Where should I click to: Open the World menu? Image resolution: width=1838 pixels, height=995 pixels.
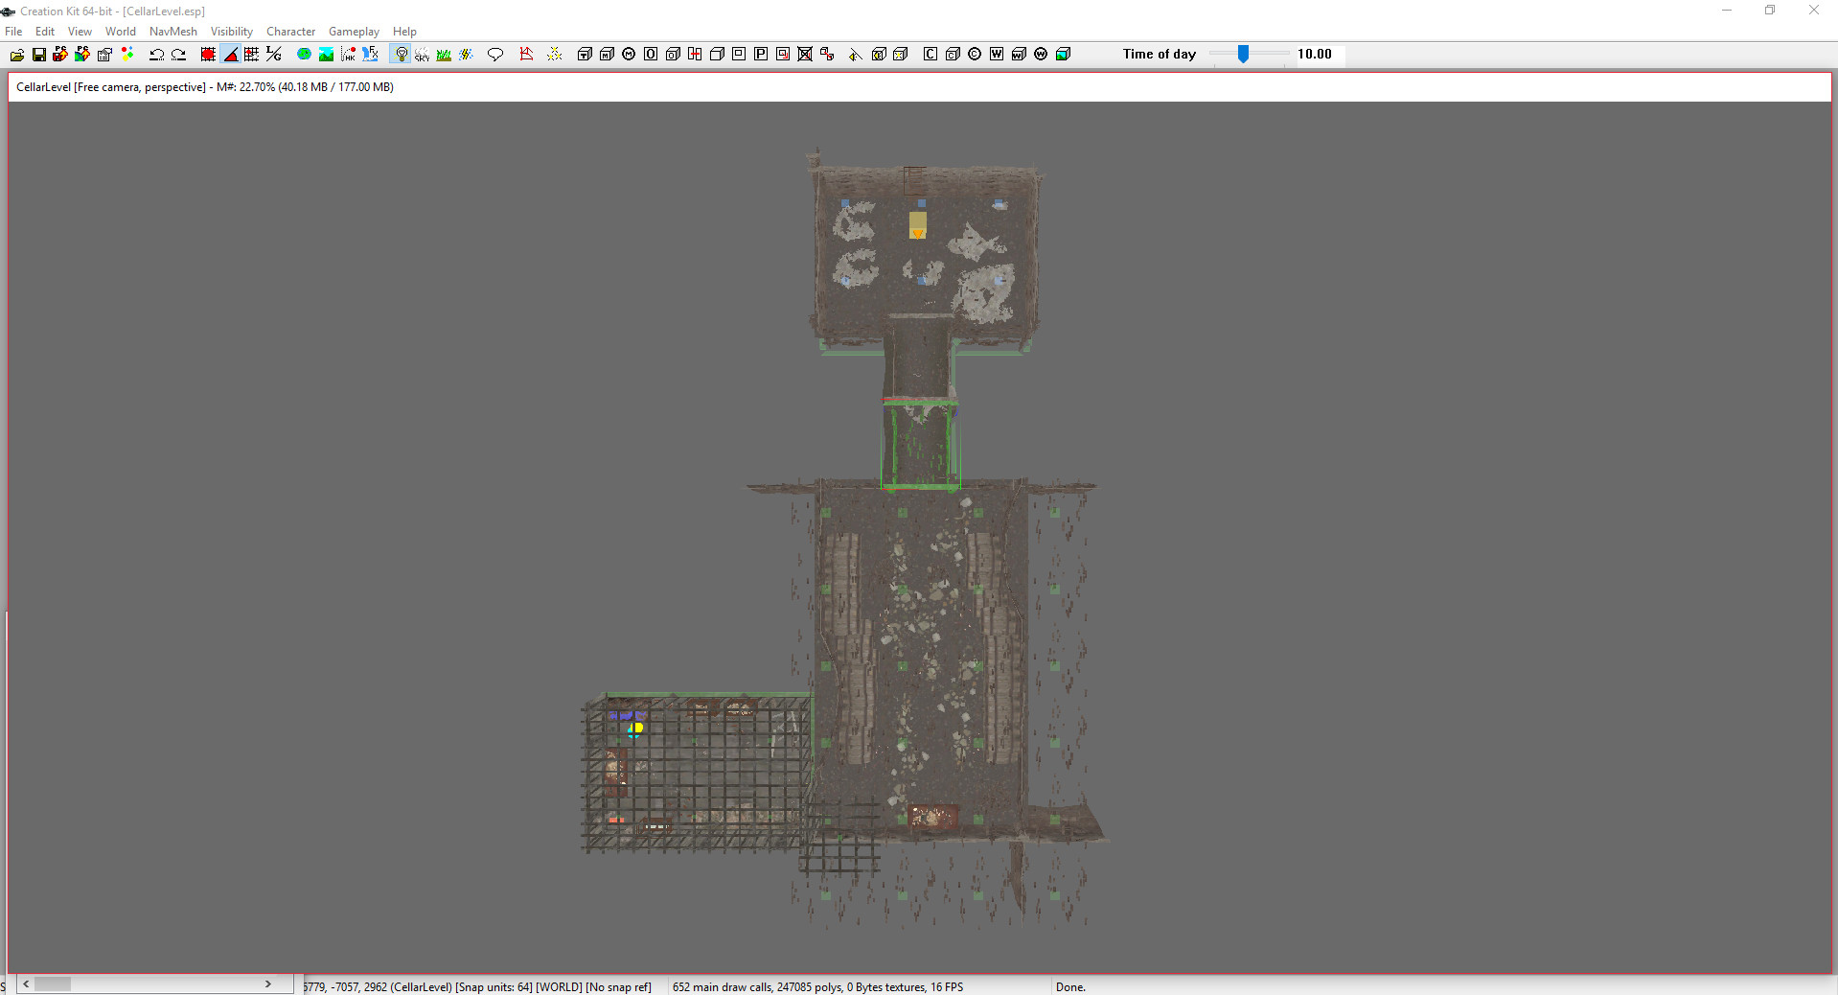pyautogui.click(x=121, y=32)
